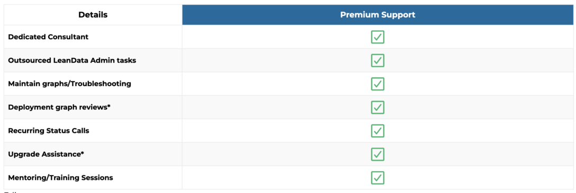
Task: Click the Deployment graph reviews checkmark icon
Action: tap(377, 107)
